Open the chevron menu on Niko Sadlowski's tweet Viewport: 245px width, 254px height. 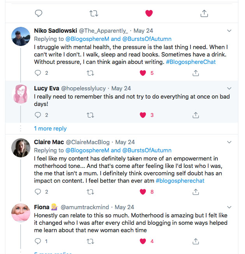pos(229,31)
